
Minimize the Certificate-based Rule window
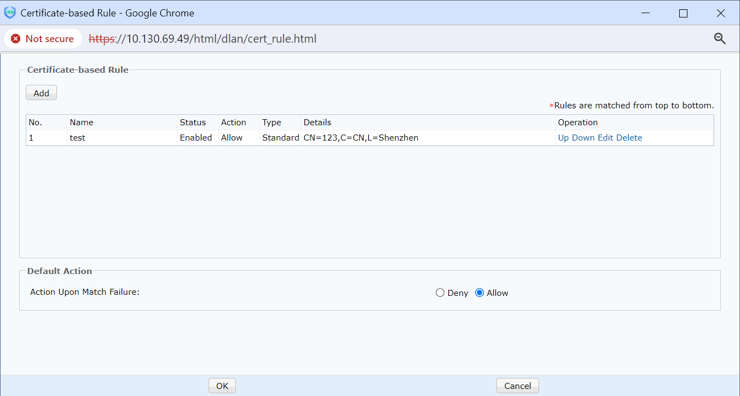click(645, 13)
